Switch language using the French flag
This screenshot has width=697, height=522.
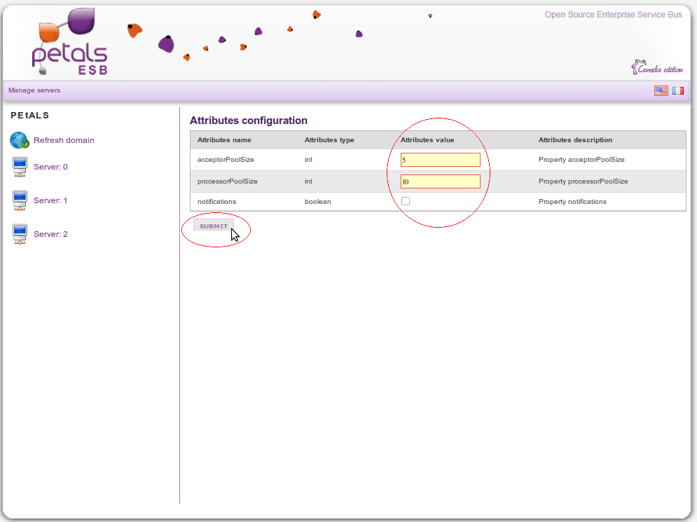[x=678, y=90]
